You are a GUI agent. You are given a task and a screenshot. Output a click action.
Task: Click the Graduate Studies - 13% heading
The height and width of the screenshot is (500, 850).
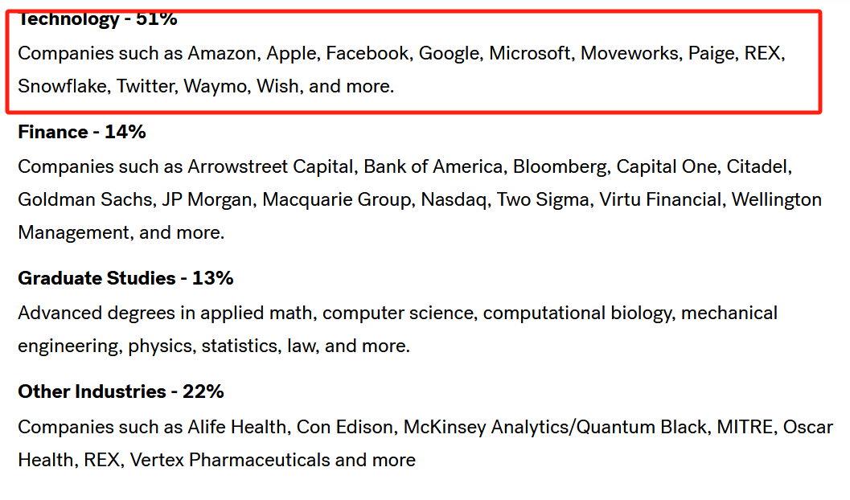125,278
